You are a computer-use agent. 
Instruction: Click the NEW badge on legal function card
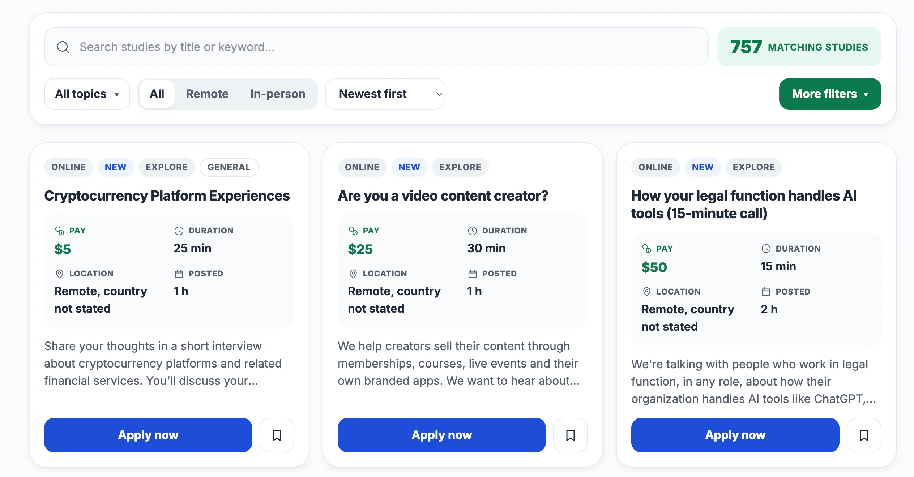tap(703, 167)
